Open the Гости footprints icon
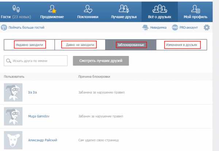Viewport: 219px width, 151px height. (16, 9)
